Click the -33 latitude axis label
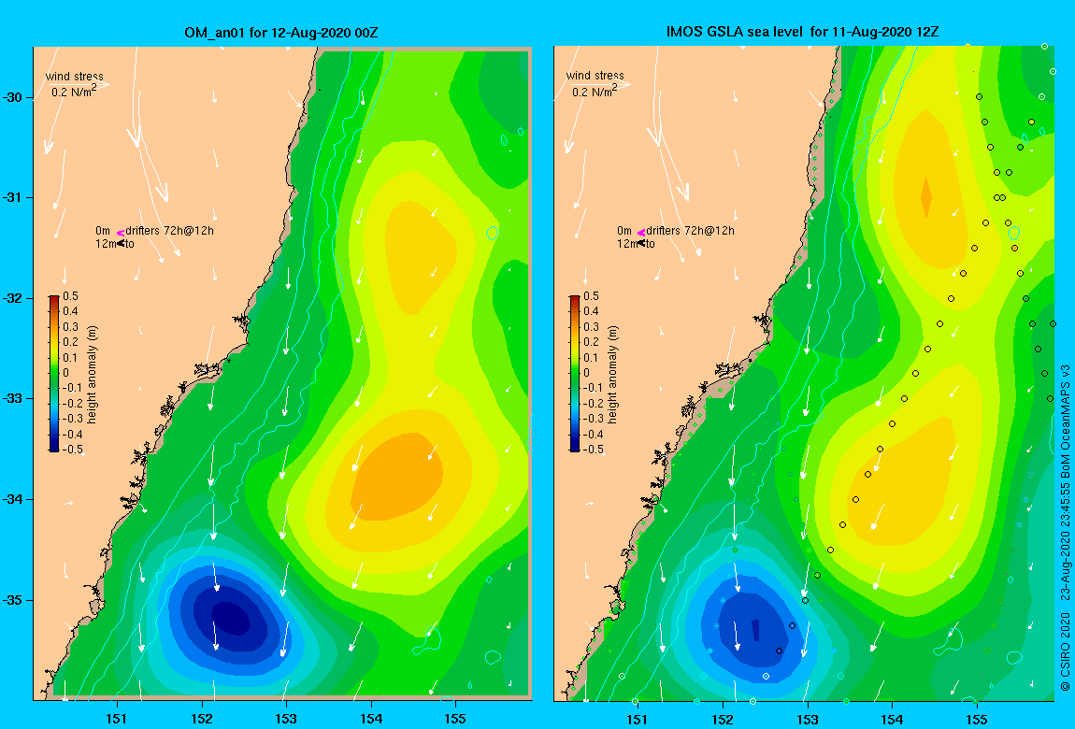The width and height of the screenshot is (1075, 729). [x=14, y=399]
